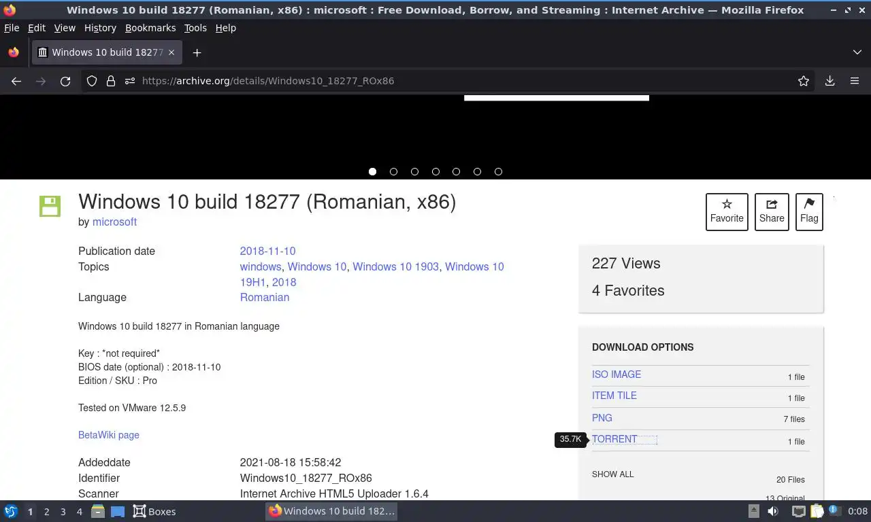This screenshot has width=871, height=522.
Task: Open publication date 2018-11-10 link
Action: coord(267,251)
